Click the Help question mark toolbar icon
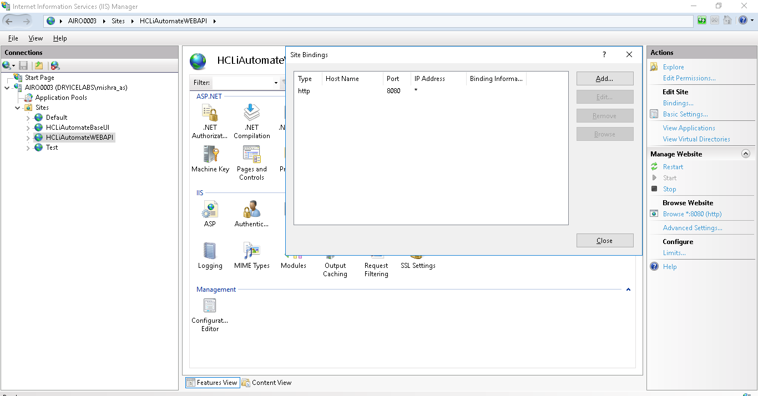Image resolution: width=758 pixels, height=396 pixels. pyautogui.click(x=743, y=21)
